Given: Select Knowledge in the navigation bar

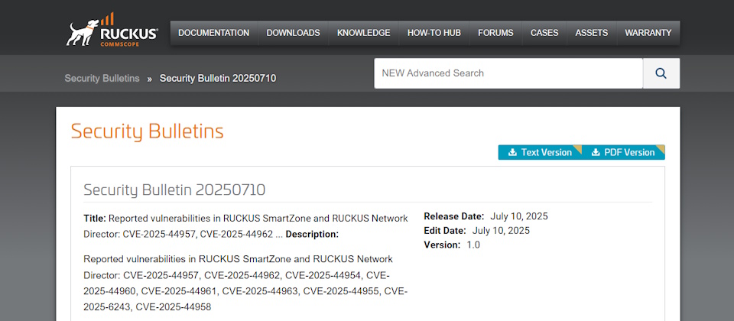Looking at the screenshot, I should pyautogui.click(x=363, y=33).
